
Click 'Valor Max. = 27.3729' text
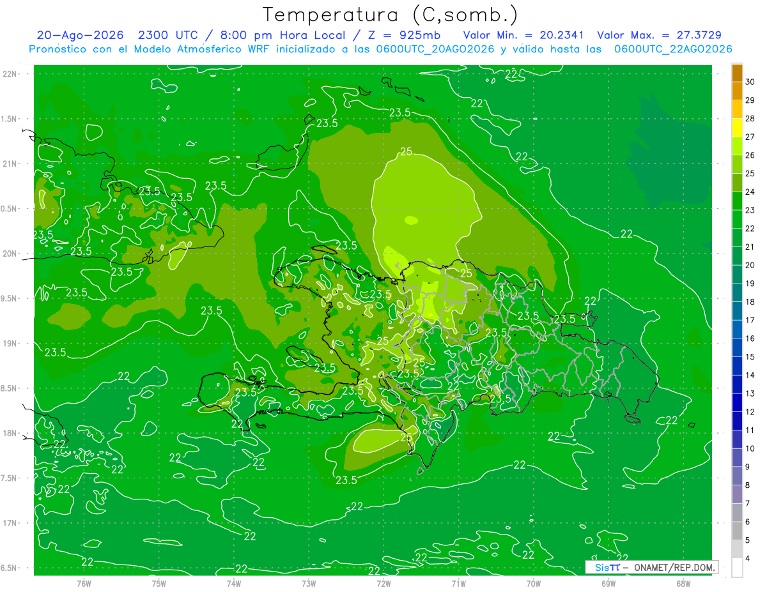(x=659, y=35)
